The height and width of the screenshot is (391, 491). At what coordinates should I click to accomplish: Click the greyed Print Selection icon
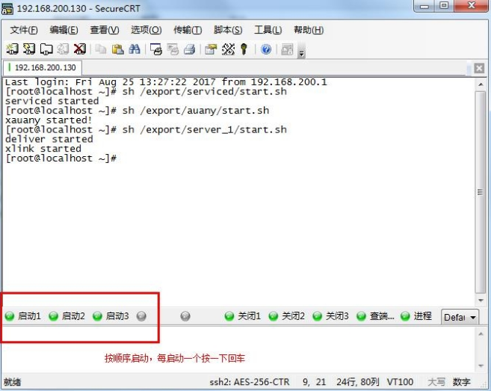click(173, 49)
